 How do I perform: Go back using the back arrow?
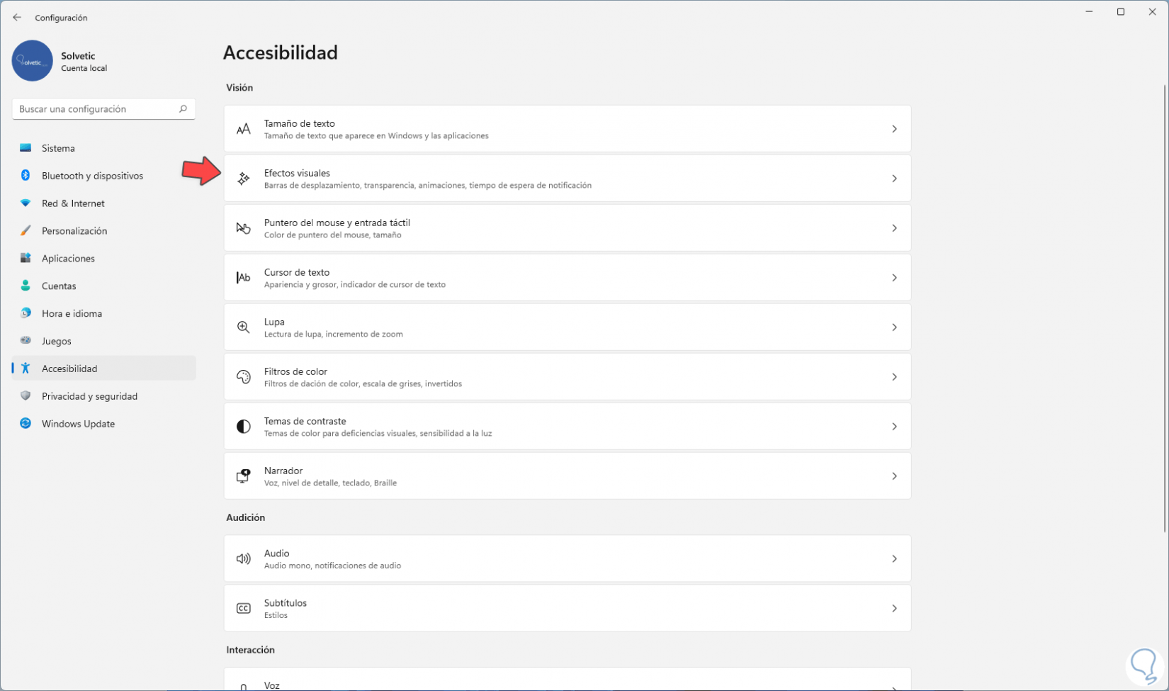tap(17, 18)
